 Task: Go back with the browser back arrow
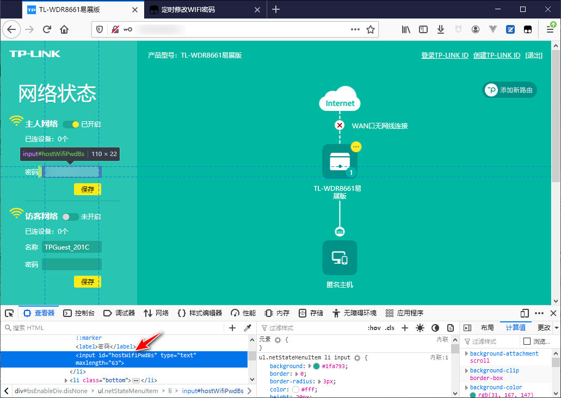coord(11,29)
